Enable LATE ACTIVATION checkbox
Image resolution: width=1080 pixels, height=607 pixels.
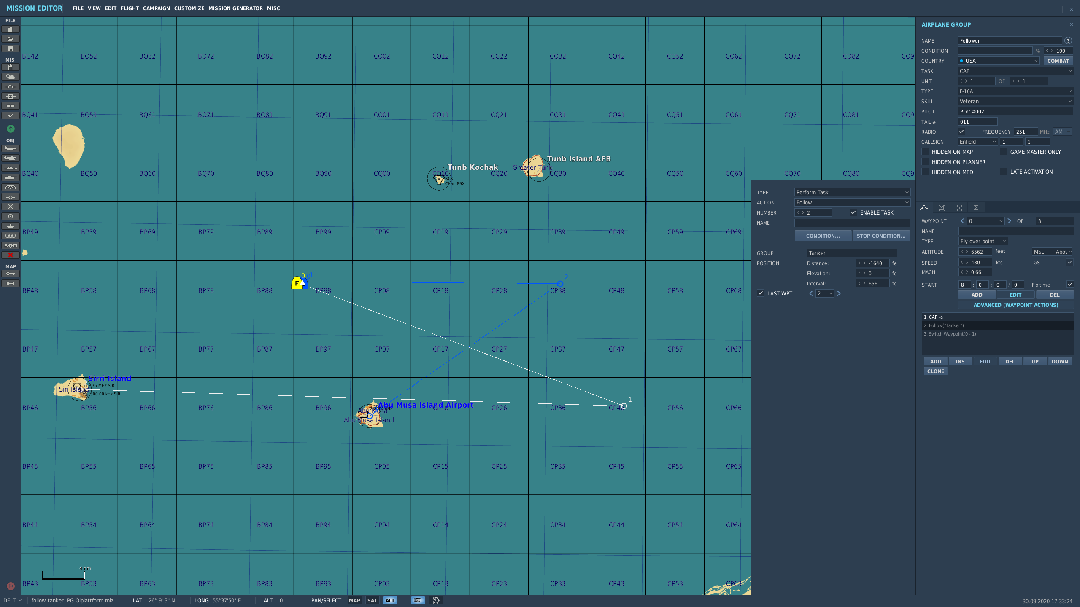(1004, 172)
